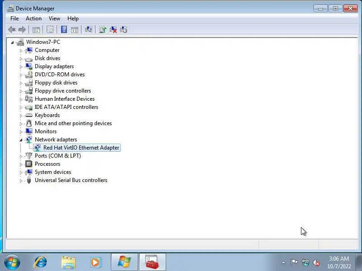Toggle the console tree toolbar icon
Viewport: 362px width, 271px height.
[36, 29]
